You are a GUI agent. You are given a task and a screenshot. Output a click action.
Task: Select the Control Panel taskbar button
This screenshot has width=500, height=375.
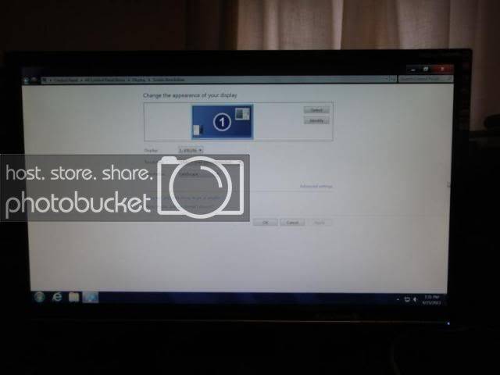click(91, 298)
